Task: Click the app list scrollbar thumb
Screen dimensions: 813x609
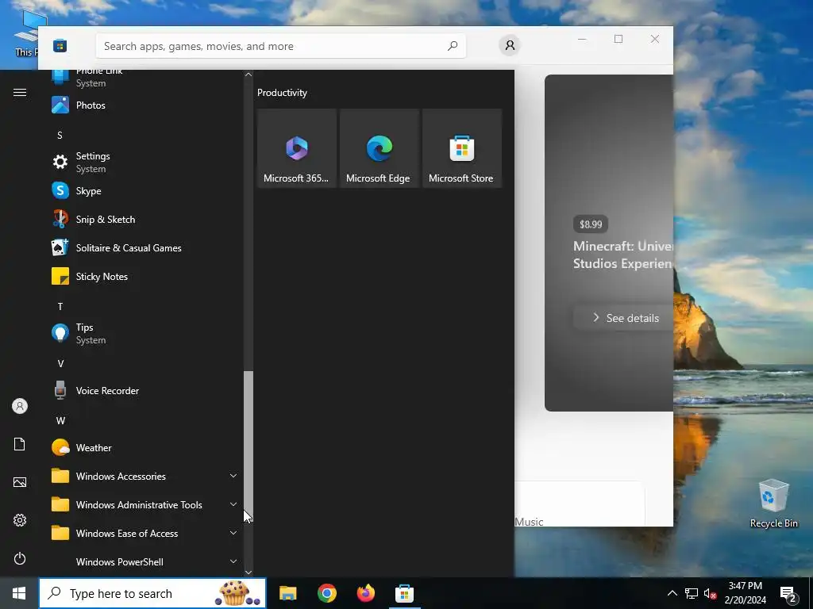Action: point(249,446)
